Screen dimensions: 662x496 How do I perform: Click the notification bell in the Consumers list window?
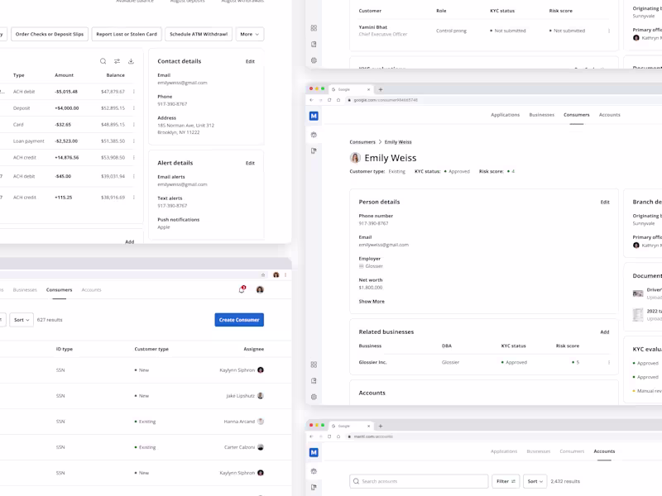242,289
